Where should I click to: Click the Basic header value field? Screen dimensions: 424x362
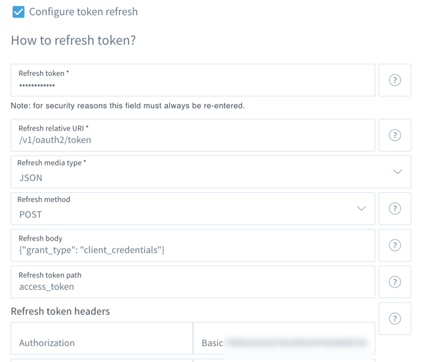tap(284, 338)
